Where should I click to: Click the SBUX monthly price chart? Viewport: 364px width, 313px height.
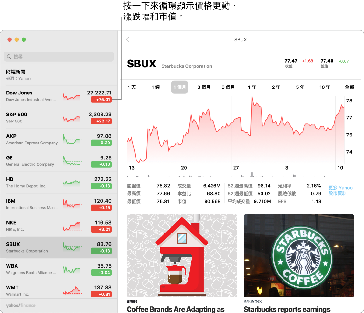[x=236, y=130]
